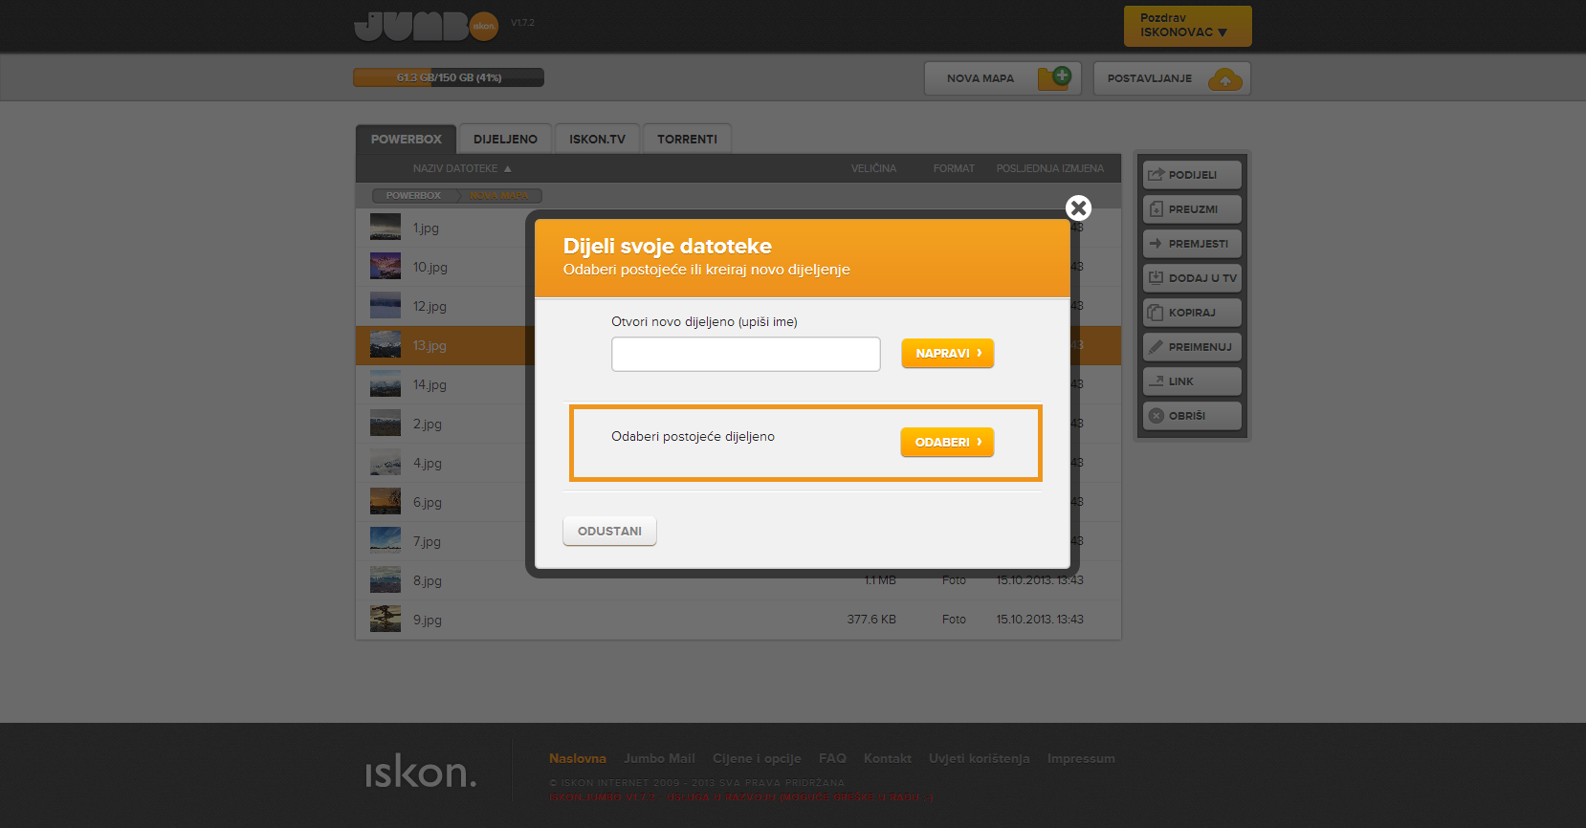The width and height of the screenshot is (1586, 828).
Task: Click the cloud upload icon
Action: coord(1225,78)
